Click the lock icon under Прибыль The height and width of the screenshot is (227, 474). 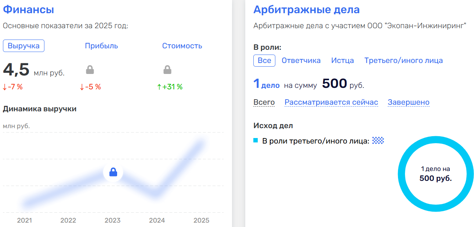(90, 69)
